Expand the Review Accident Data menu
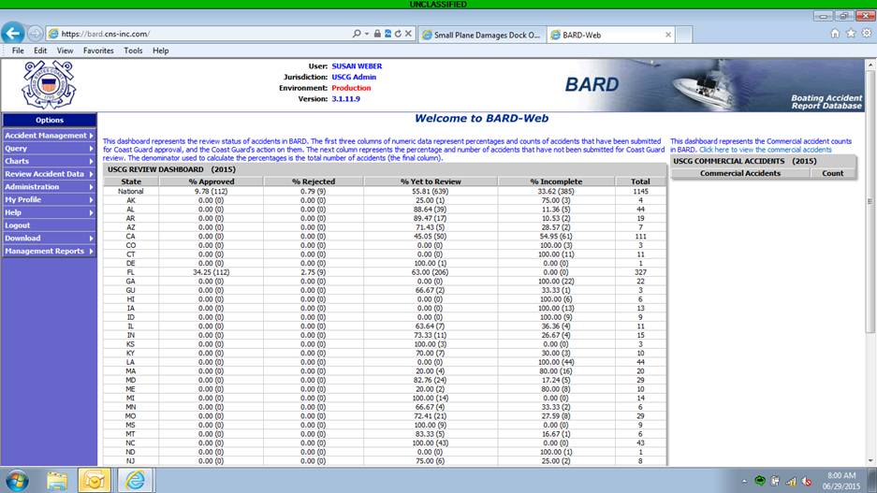877x493 pixels. point(49,174)
